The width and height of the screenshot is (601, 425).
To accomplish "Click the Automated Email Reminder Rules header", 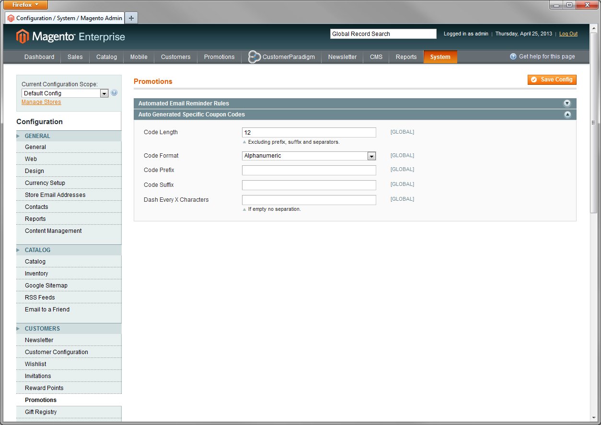I will [x=355, y=103].
